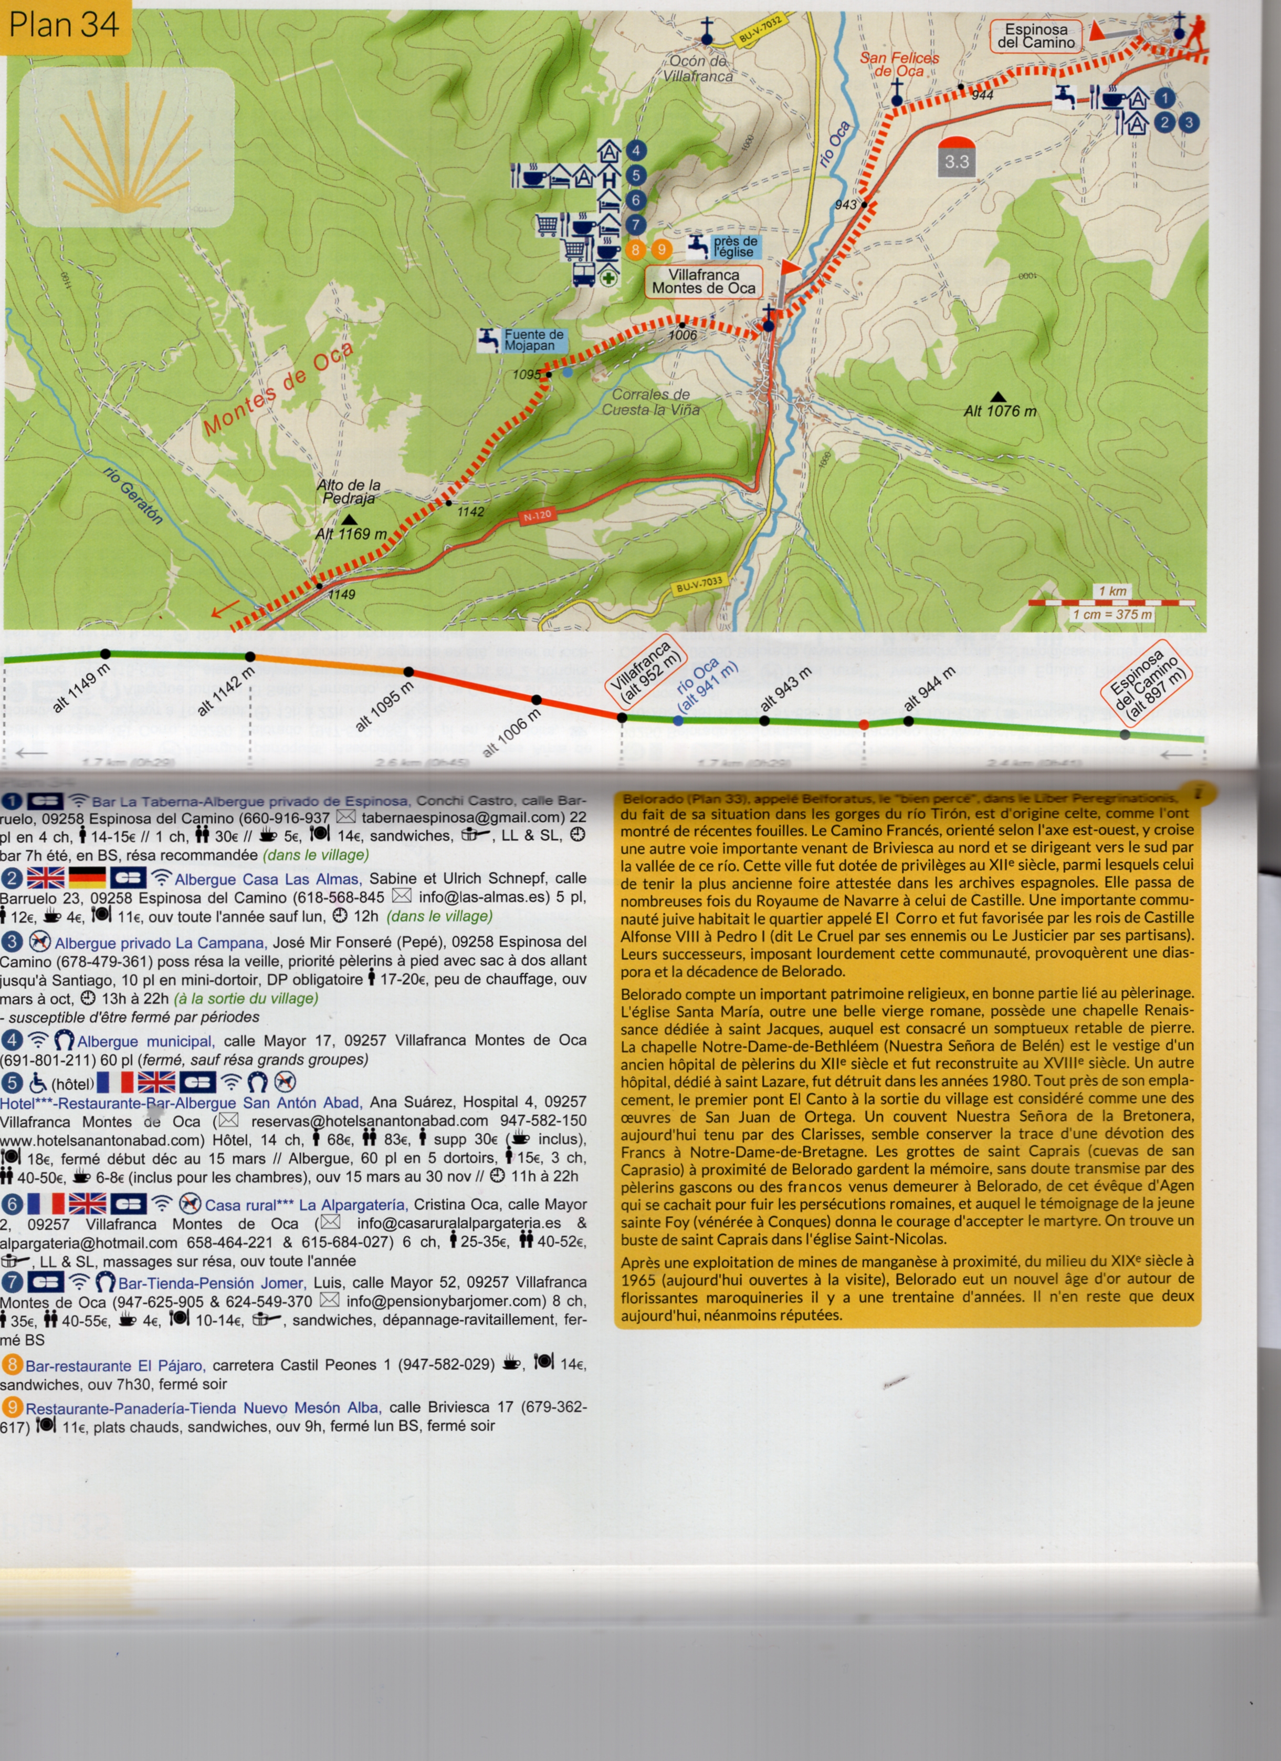Click the Villafranca Montes de Oca map label
Screen dimensions: 1281x1761
(x=703, y=281)
